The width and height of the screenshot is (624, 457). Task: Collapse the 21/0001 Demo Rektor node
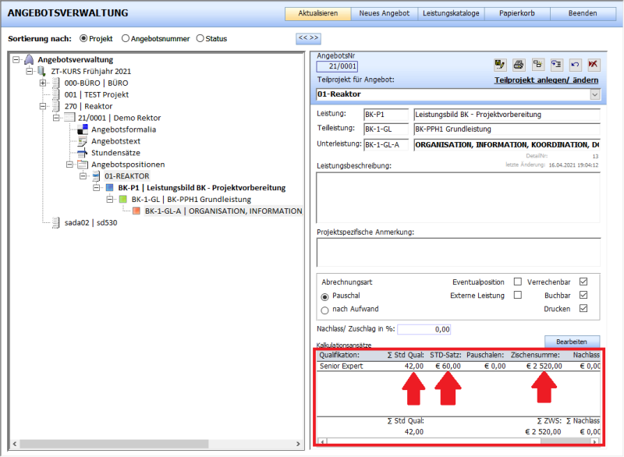(x=56, y=118)
